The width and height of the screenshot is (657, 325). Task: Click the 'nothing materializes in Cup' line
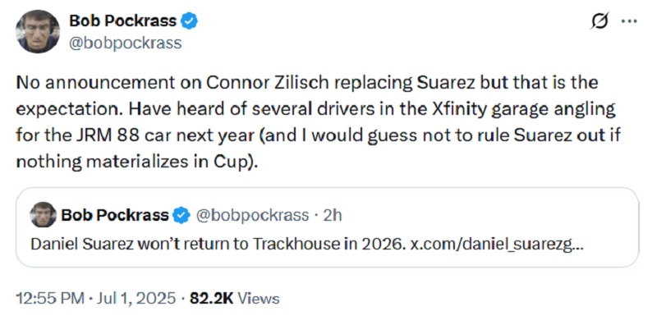[136, 162]
